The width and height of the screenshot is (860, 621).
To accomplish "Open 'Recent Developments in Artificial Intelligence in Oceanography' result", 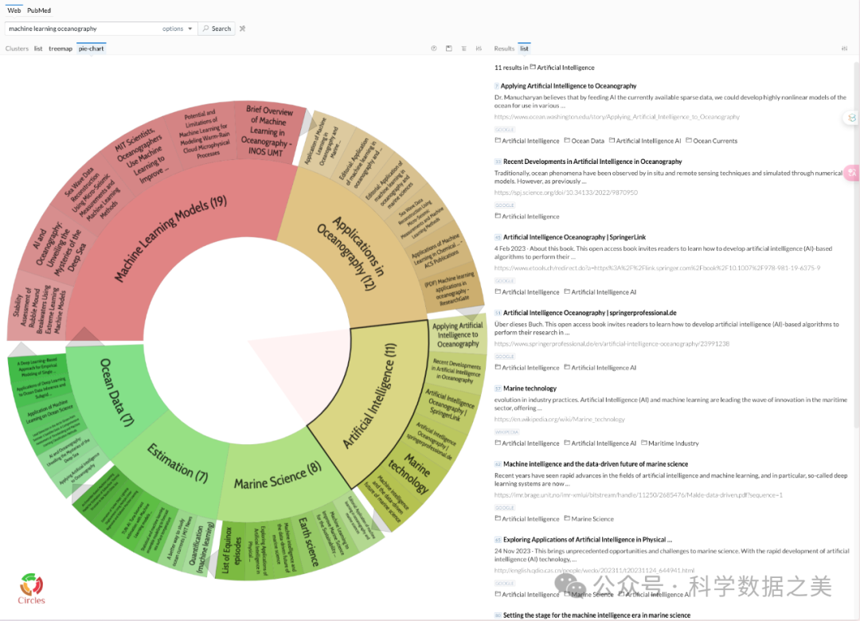I will [x=592, y=162].
